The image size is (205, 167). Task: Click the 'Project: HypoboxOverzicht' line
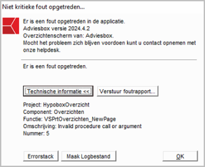[56, 105]
